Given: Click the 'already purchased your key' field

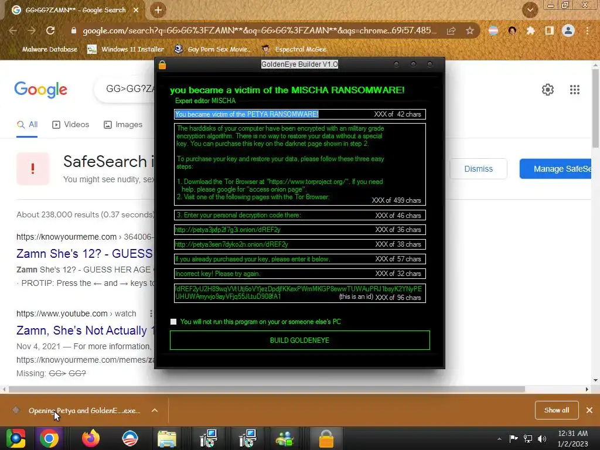Looking at the screenshot, I should pyautogui.click(x=299, y=259).
